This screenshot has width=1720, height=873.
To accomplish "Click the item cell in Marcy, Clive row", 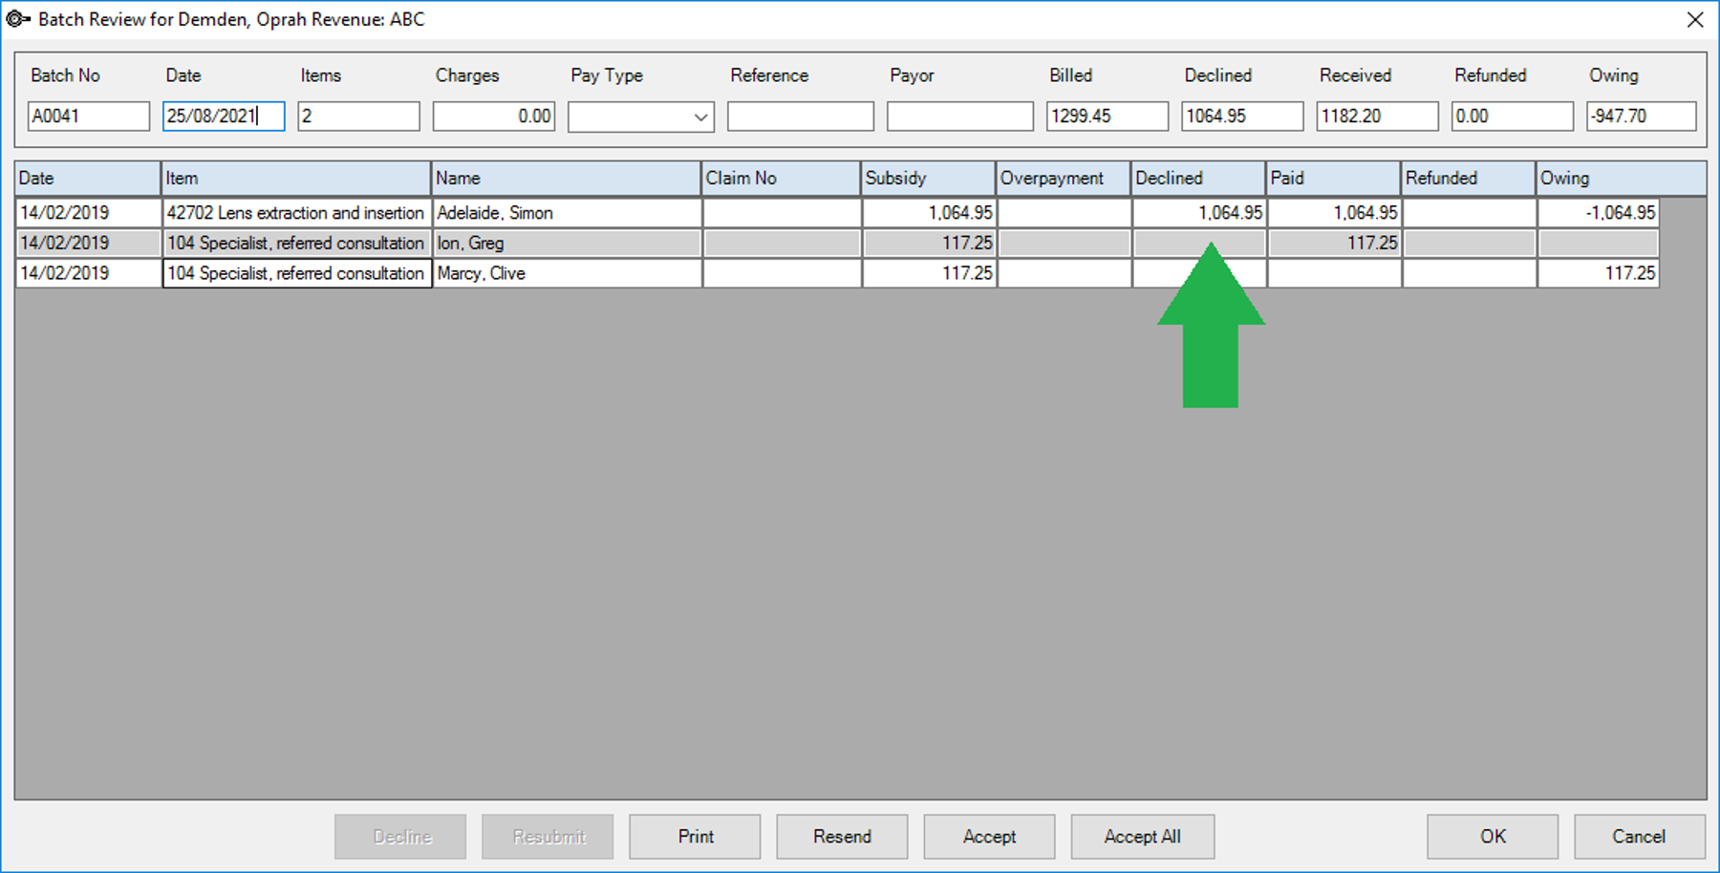I will point(296,273).
